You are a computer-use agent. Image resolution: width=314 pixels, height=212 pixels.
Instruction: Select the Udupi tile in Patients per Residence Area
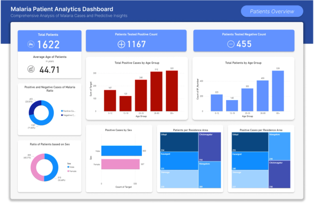pos(179,142)
